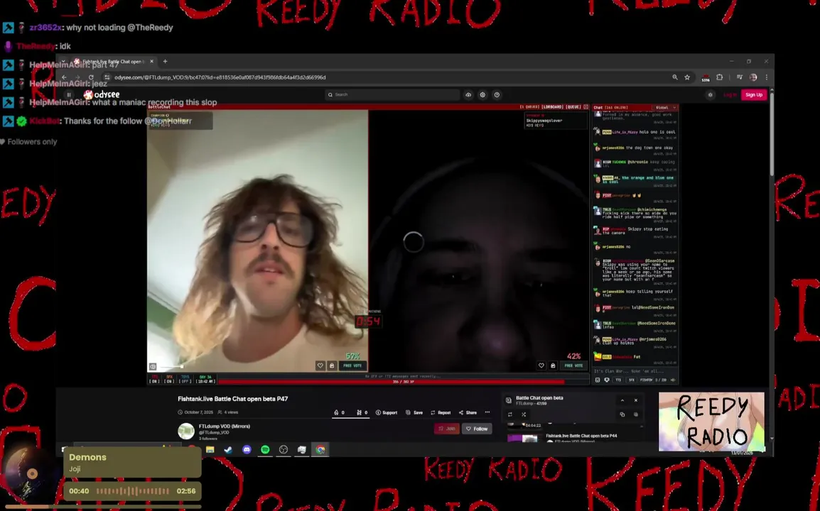Viewport: 820px width, 511px height.
Task: Open a new Chrome tab
Action: pos(166,61)
